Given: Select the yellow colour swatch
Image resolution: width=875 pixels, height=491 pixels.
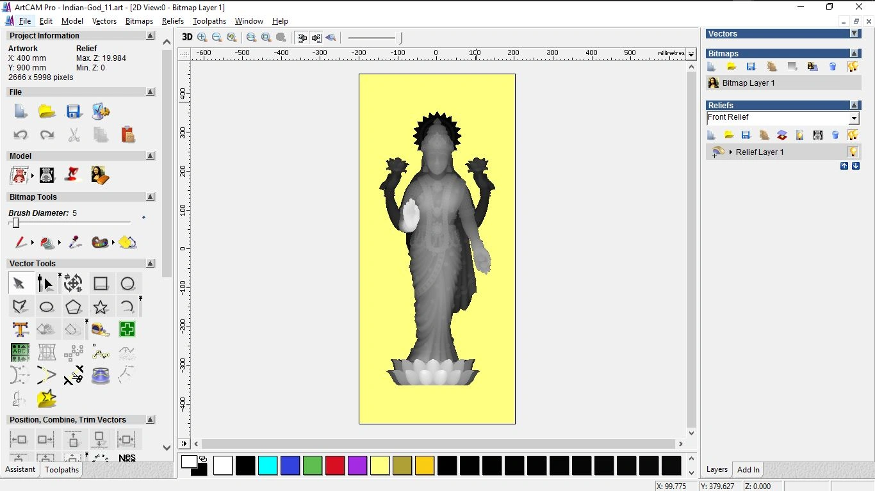Looking at the screenshot, I should [380, 465].
